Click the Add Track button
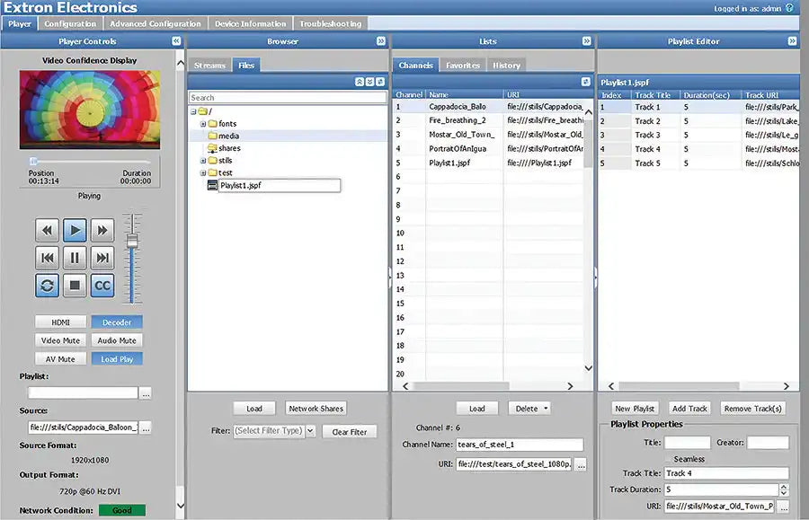The width and height of the screenshot is (809, 520). tap(689, 409)
